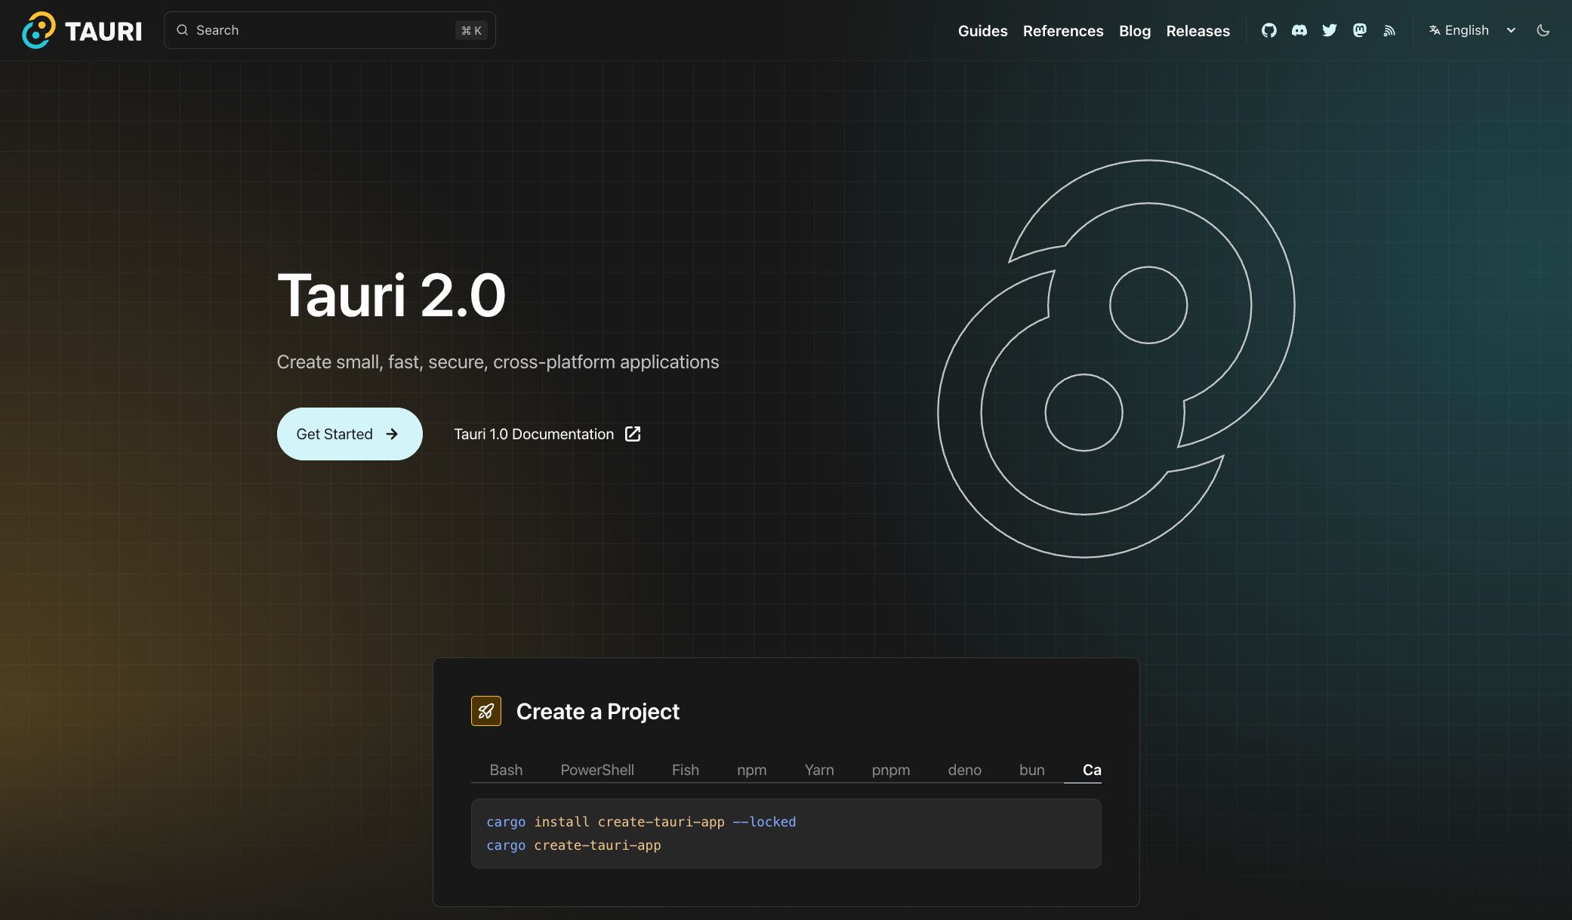
Task: Click the rocket icon beside Create a Project
Action: (485, 710)
